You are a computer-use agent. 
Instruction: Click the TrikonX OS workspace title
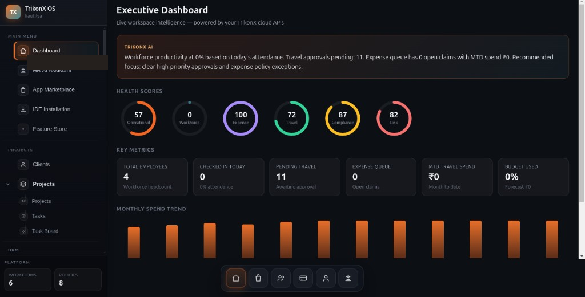pos(41,9)
